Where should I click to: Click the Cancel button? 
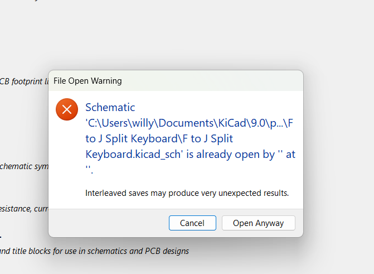click(192, 223)
